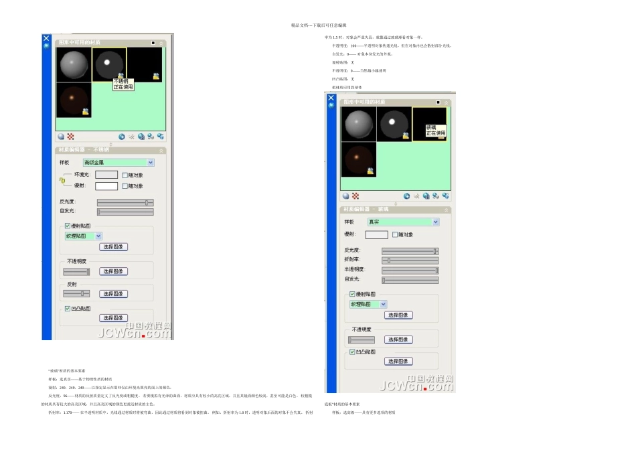Click purge material icon in 玻璃 palette

point(416,196)
